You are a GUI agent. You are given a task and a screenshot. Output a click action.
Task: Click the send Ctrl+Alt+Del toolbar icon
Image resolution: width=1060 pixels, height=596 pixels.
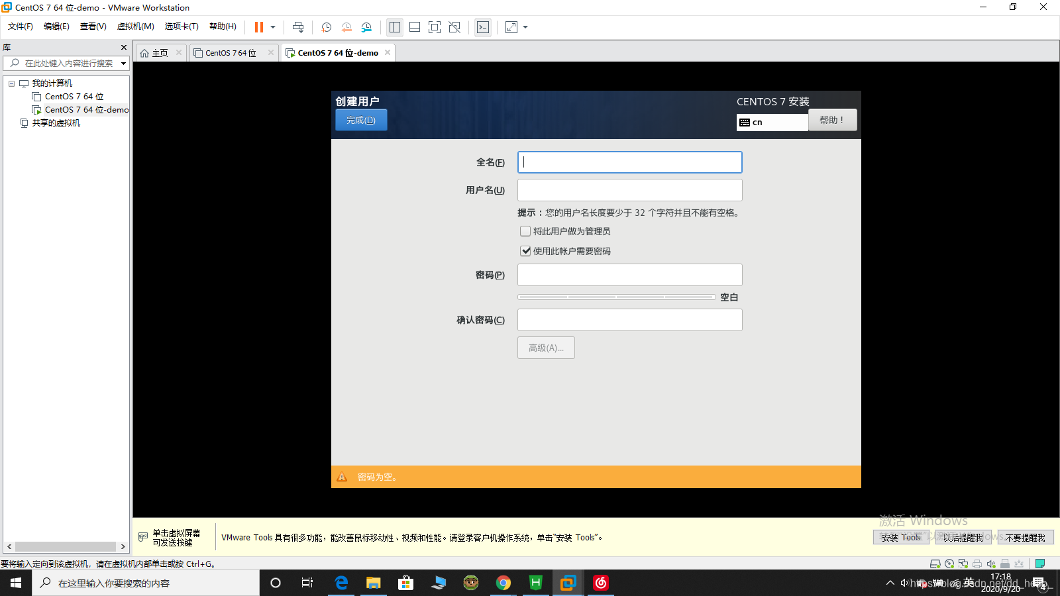click(298, 27)
